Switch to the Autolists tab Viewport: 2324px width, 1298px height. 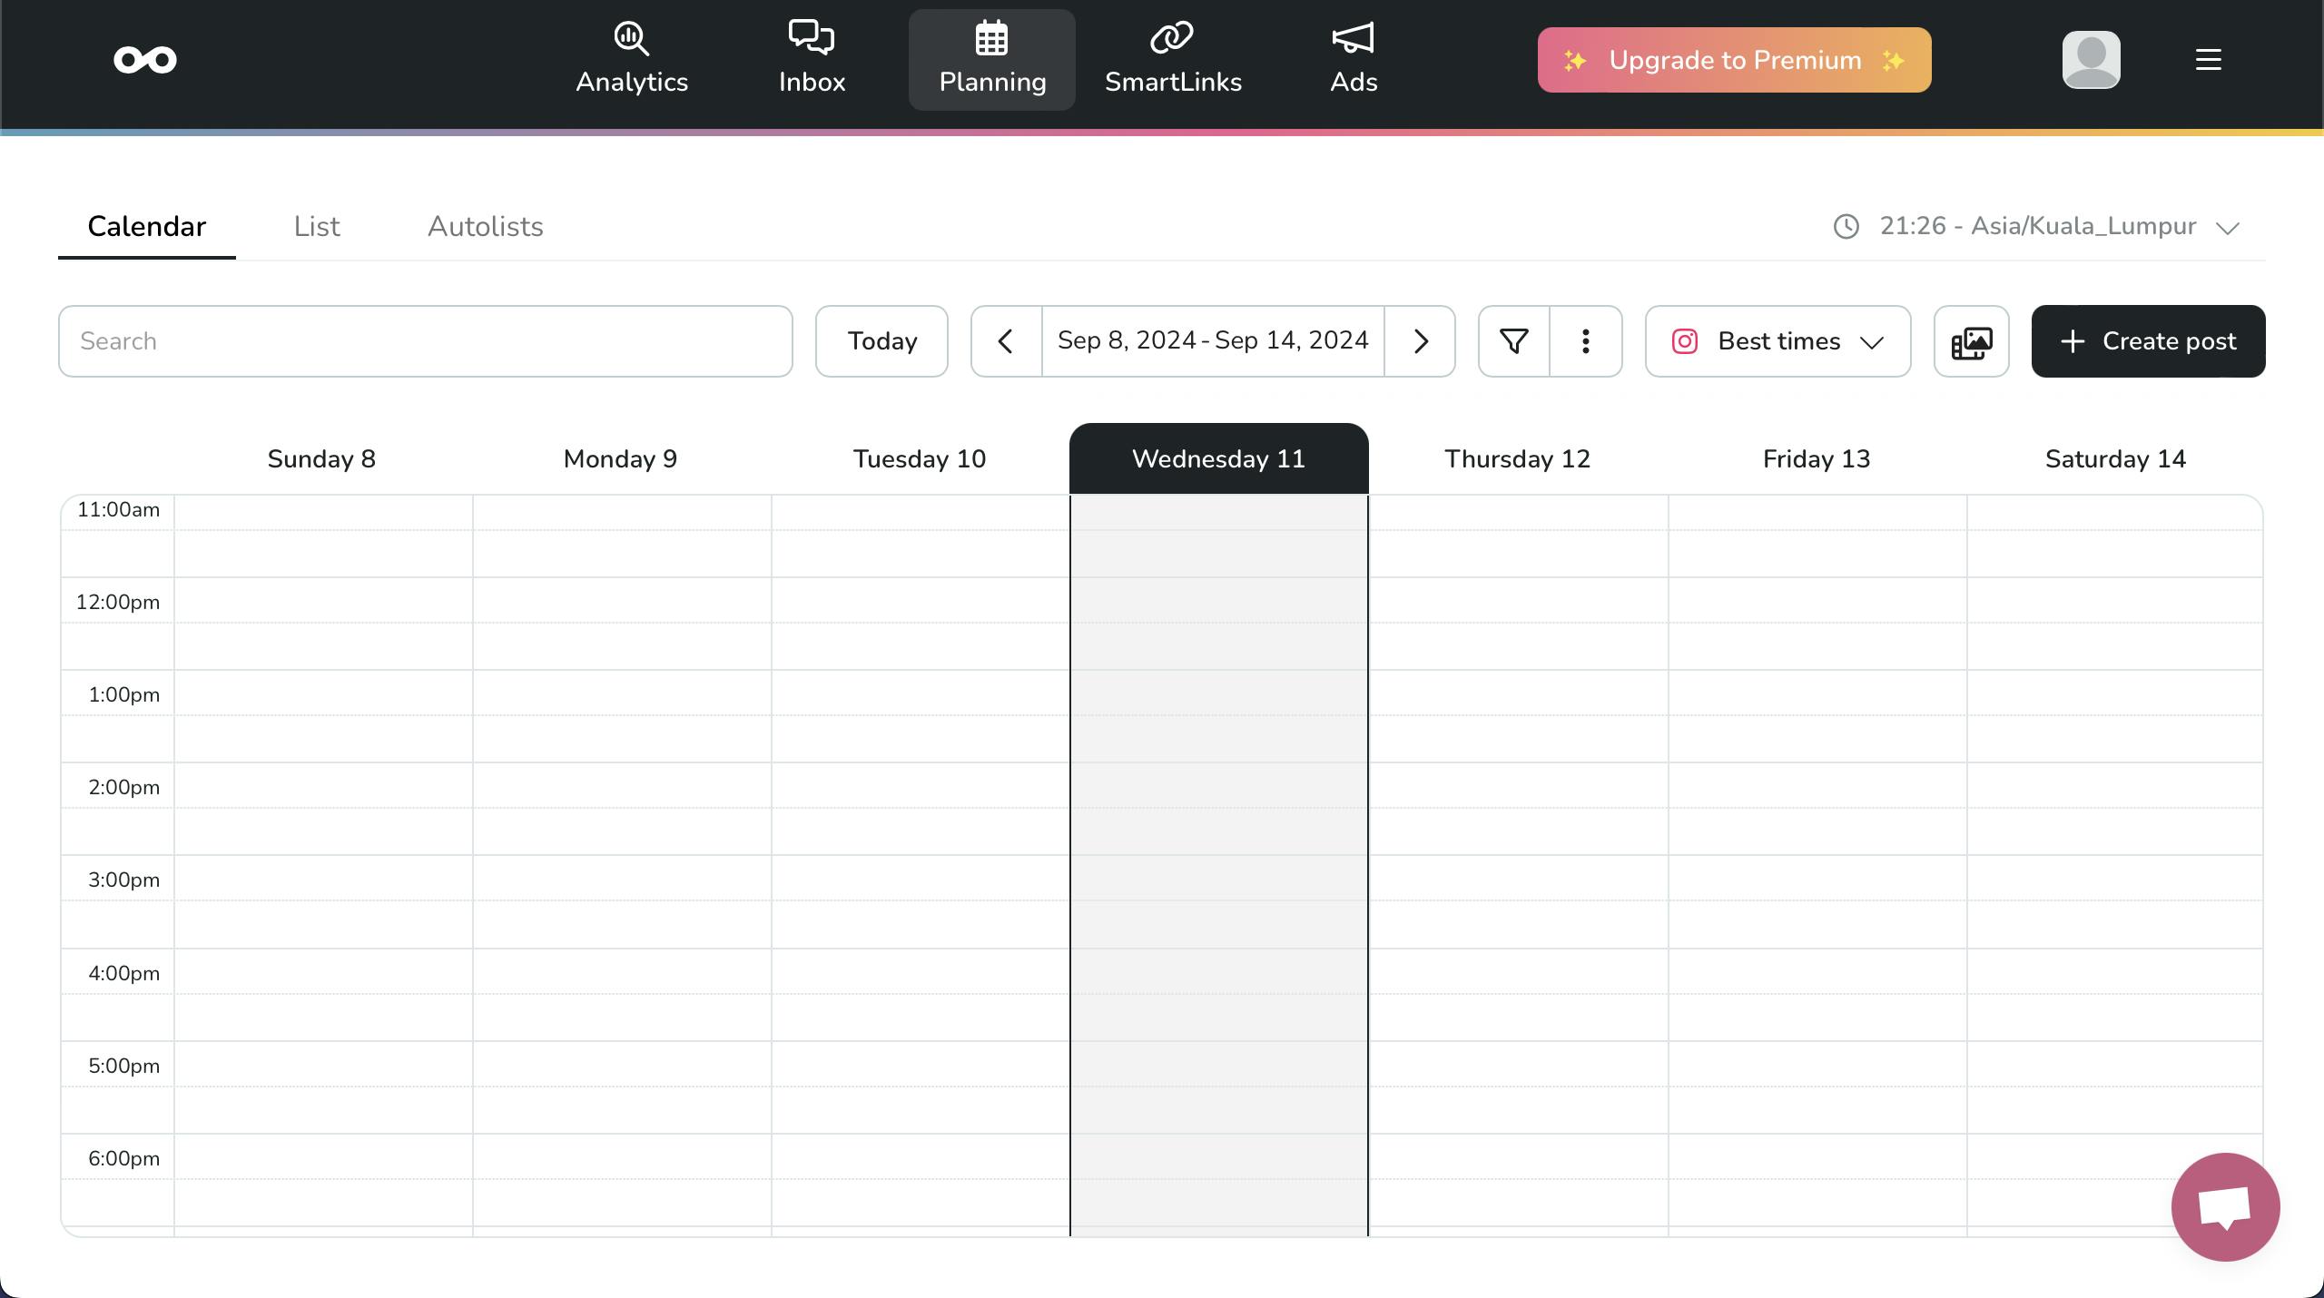pyautogui.click(x=486, y=227)
